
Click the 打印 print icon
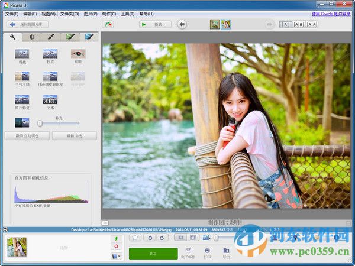[207, 254]
